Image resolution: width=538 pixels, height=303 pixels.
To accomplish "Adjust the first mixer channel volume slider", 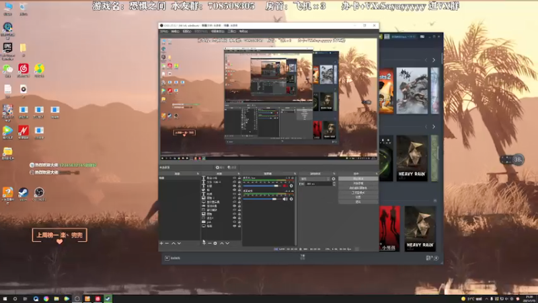I will [x=262, y=186].
